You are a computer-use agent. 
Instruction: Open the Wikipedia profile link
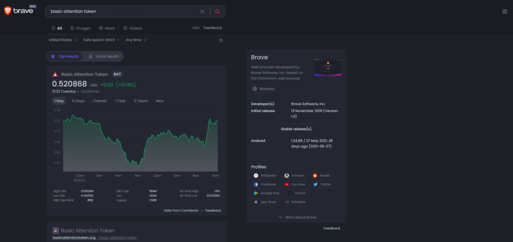click(265, 176)
